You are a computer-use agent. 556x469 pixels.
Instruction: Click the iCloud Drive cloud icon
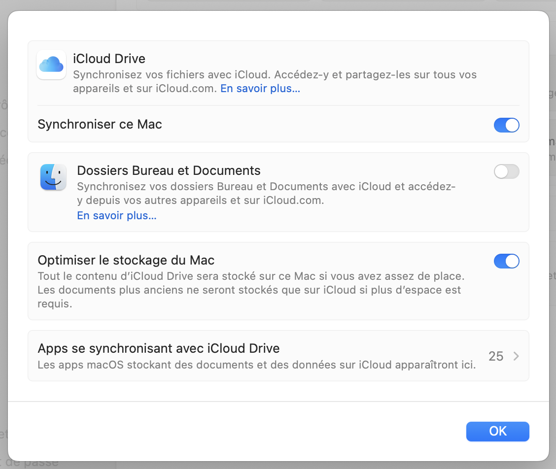[x=51, y=65]
